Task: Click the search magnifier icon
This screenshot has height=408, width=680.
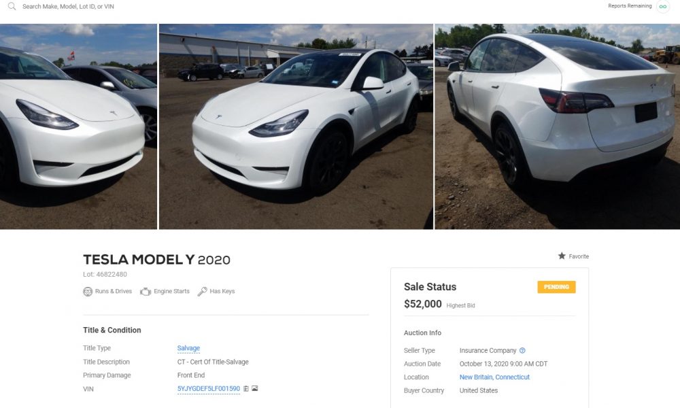Action: 12,6
